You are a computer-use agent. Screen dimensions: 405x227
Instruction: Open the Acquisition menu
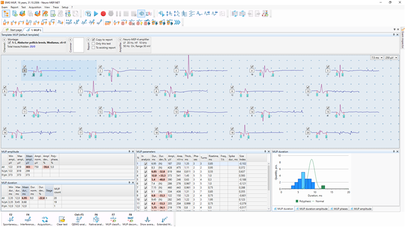click(35, 8)
